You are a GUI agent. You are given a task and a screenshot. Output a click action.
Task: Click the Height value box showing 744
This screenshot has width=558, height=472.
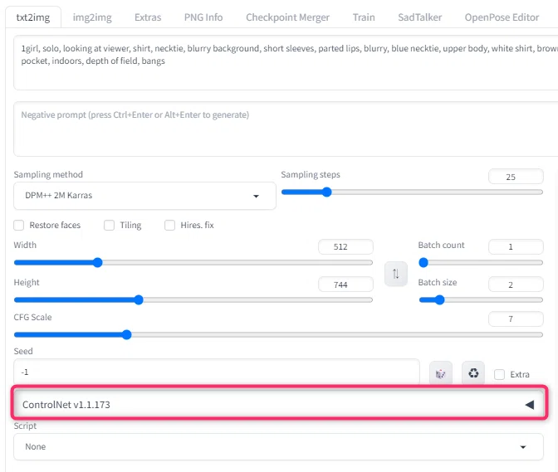pos(345,285)
